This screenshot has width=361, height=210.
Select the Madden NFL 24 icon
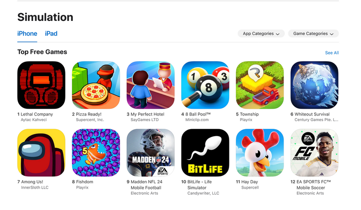pyautogui.click(x=151, y=153)
